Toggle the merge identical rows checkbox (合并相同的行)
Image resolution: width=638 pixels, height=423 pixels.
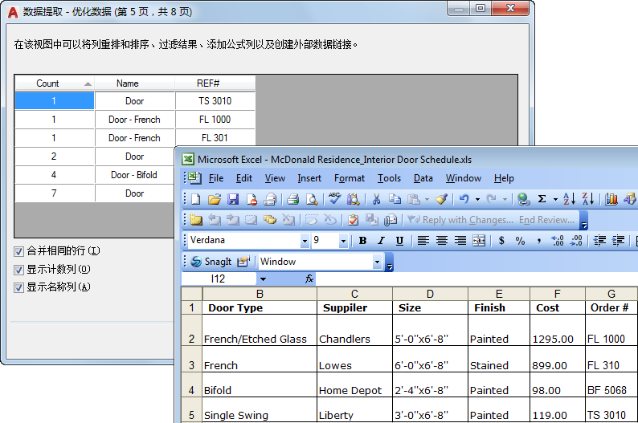pyautogui.click(x=18, y=251)
